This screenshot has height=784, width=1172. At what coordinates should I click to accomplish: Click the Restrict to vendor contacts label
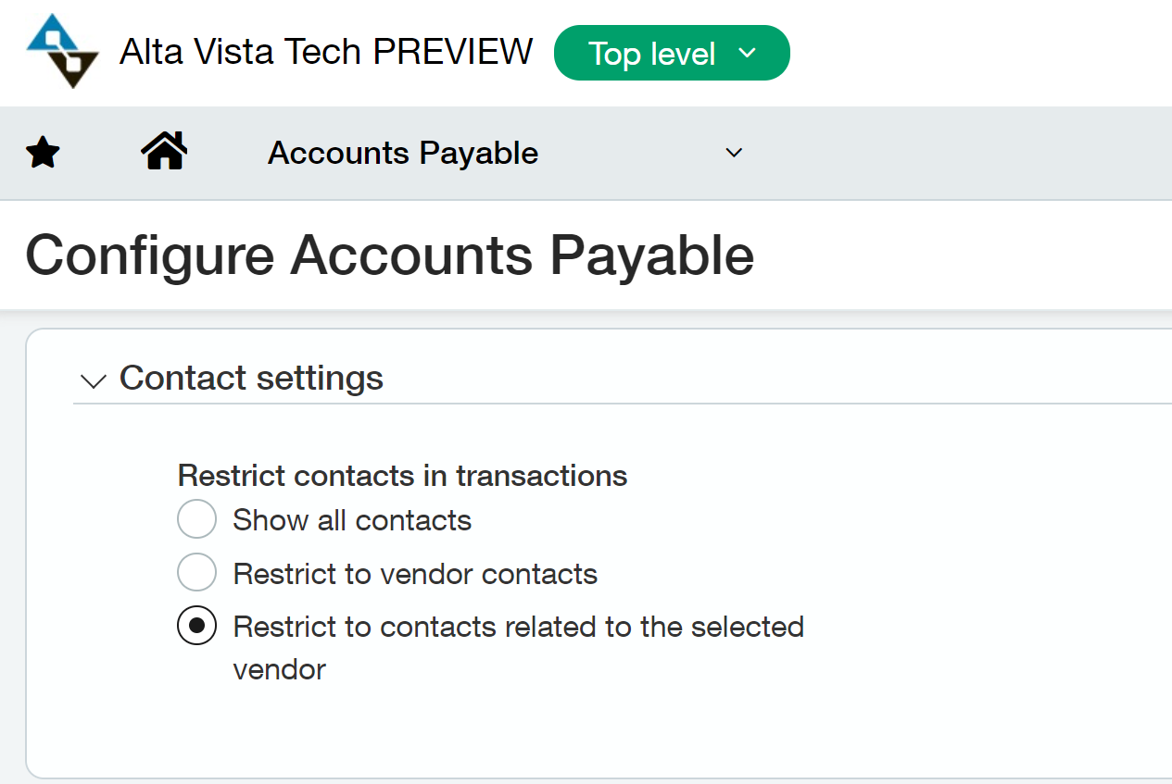click(x=415, y=574)
